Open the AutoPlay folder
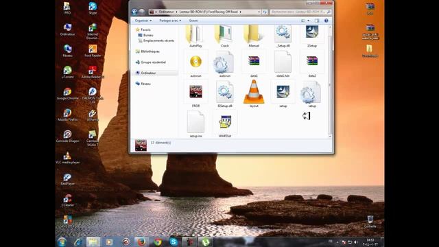Screen dimensions: 439x247 tap(195, 36)
